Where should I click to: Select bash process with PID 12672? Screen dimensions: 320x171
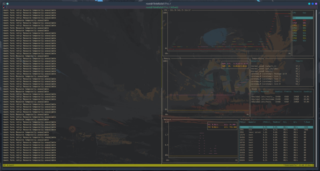[x=276, y=140]
